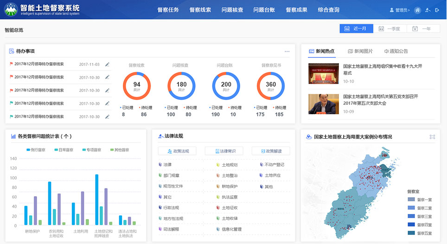Click the logout icon in header

click(x=437, y=10)
